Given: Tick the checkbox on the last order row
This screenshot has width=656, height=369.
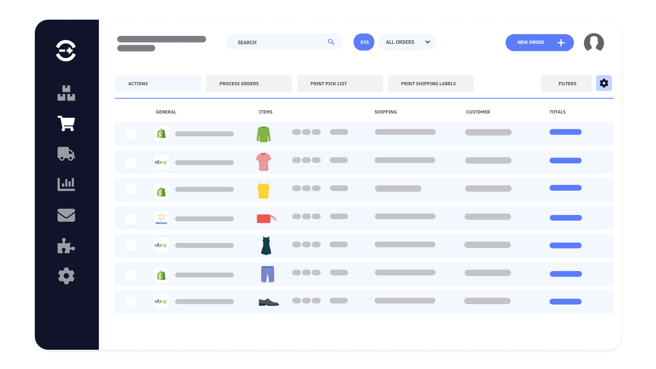Looking at the screenshot, I should [x=131, y=302].
